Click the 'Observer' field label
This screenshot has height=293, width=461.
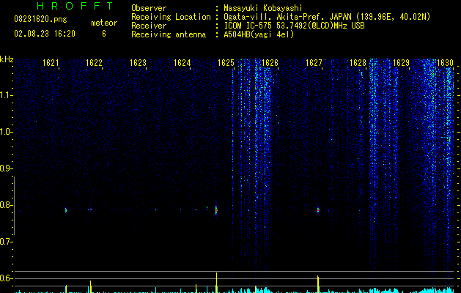point(149,8)
